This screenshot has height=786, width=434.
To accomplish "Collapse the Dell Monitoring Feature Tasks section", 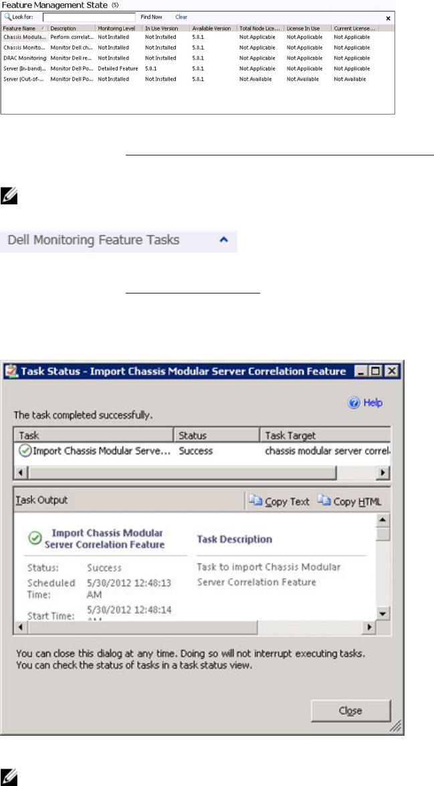I will click(x=225, y=240).
